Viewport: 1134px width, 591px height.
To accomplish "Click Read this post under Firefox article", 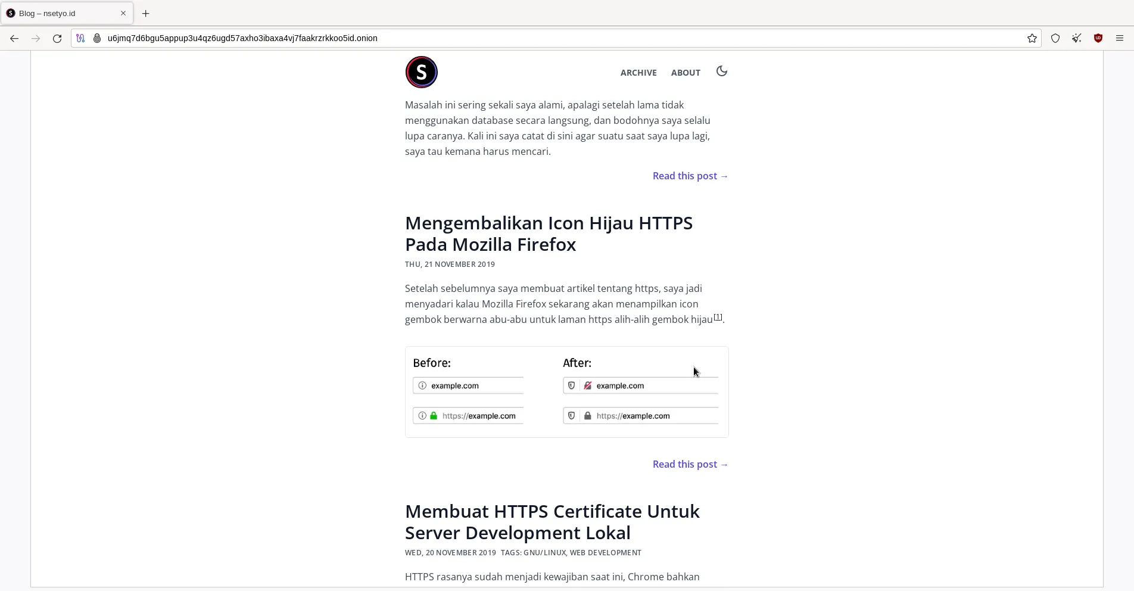I will click(690, 464).
